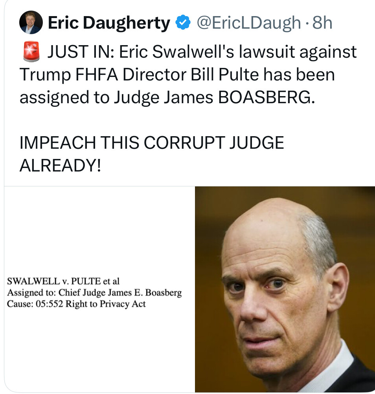Click the FHFA Director text

coord(131,75)
